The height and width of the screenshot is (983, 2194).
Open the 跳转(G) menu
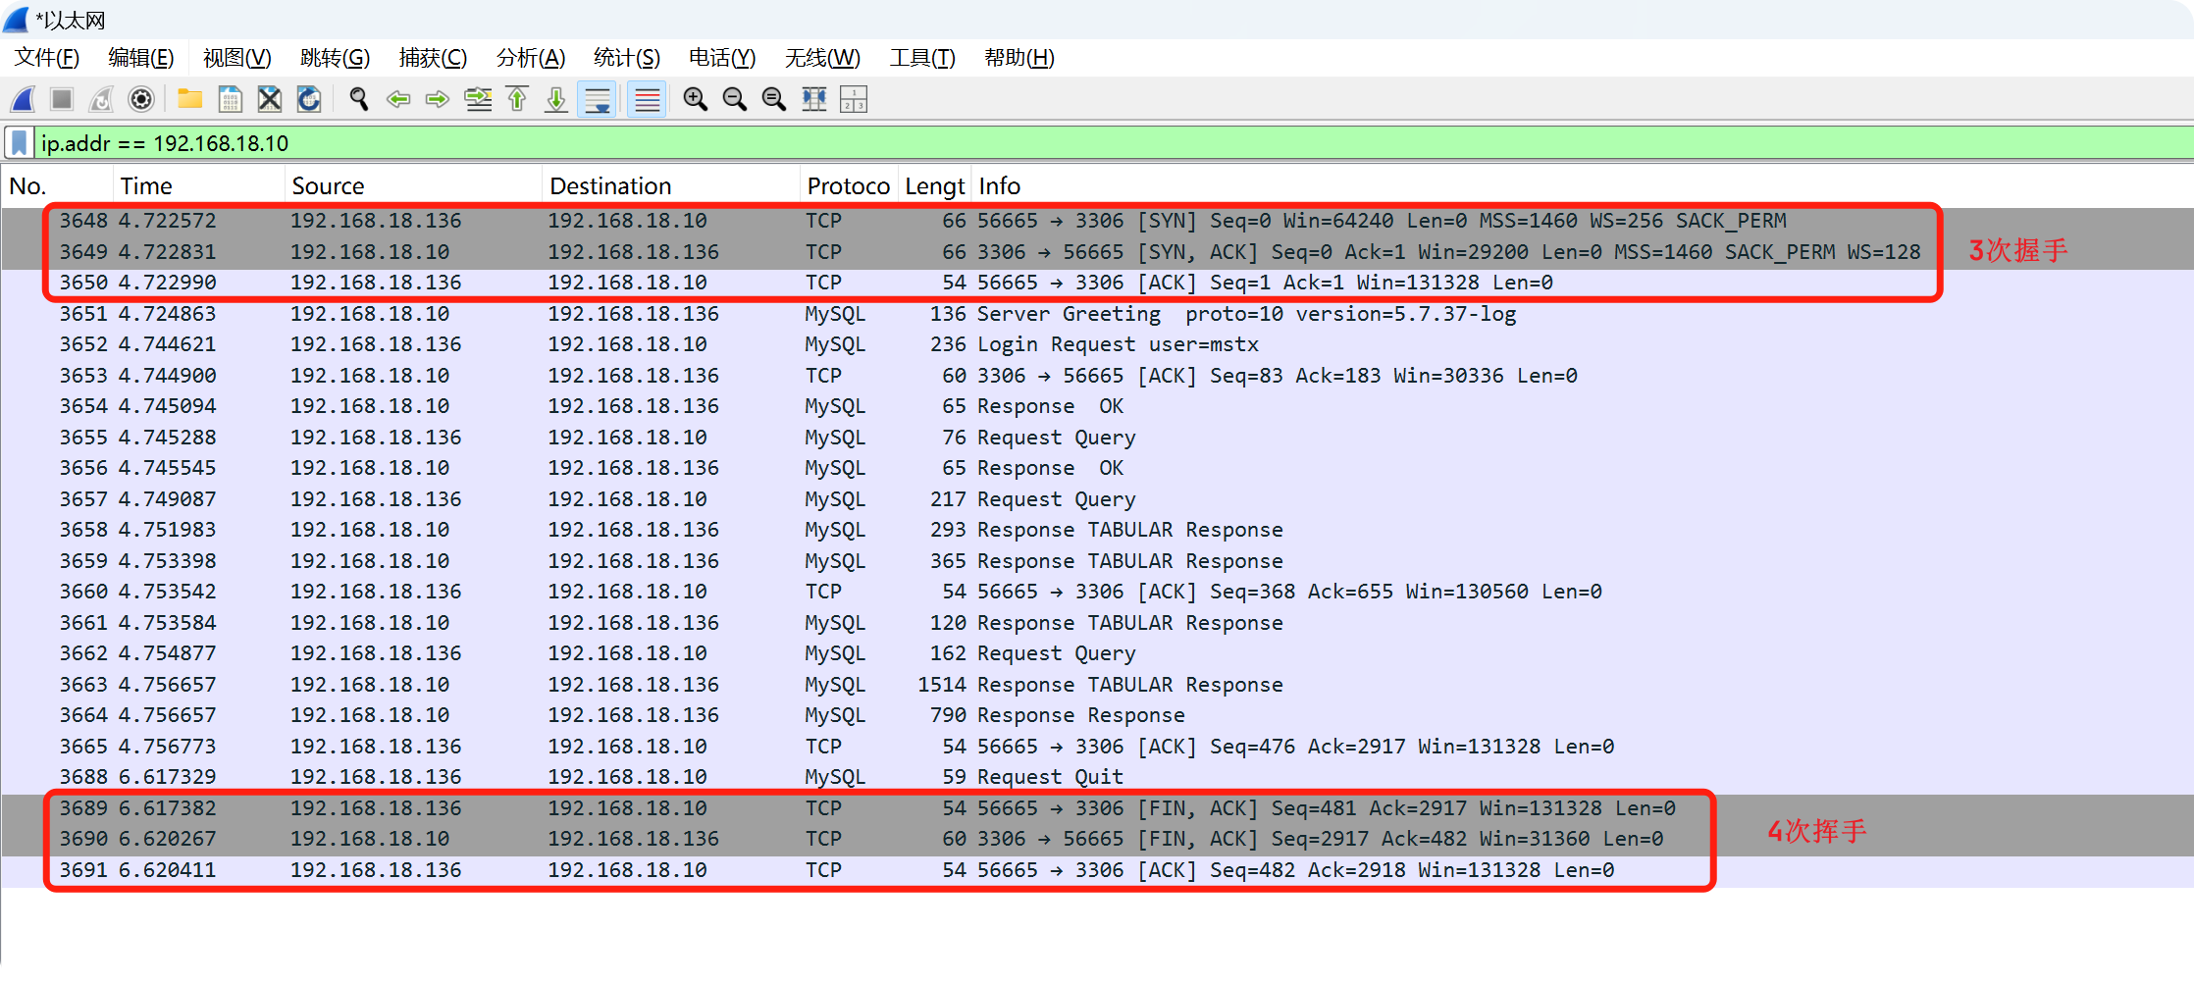(335, 58)
